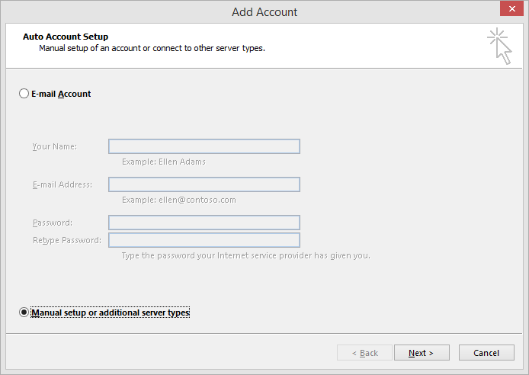Proceed by clicking Next
This screenshot has height=375, width=529.
[422, 353]
